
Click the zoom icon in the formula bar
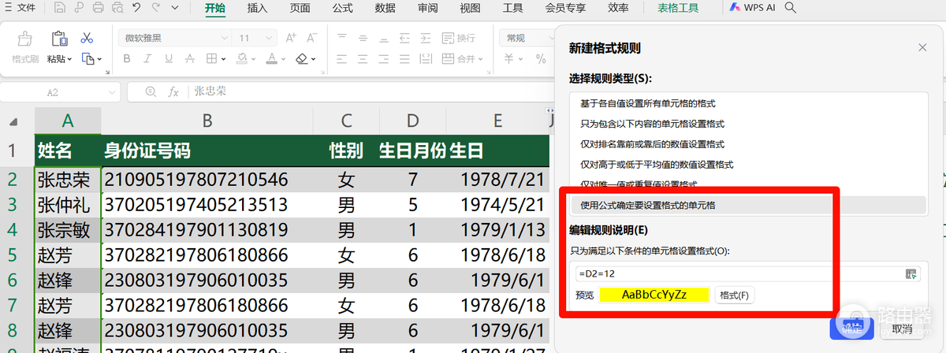[x=151, y=92]
